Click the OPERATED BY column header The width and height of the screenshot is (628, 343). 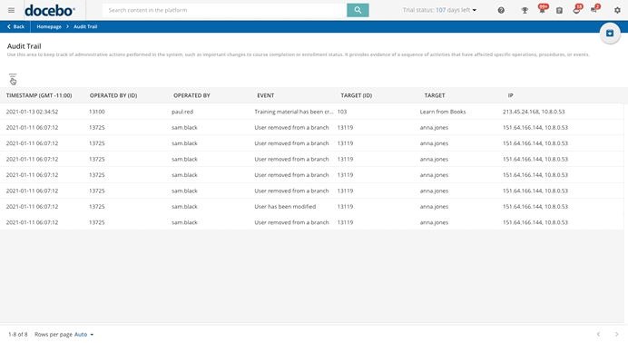pos(191,95)
